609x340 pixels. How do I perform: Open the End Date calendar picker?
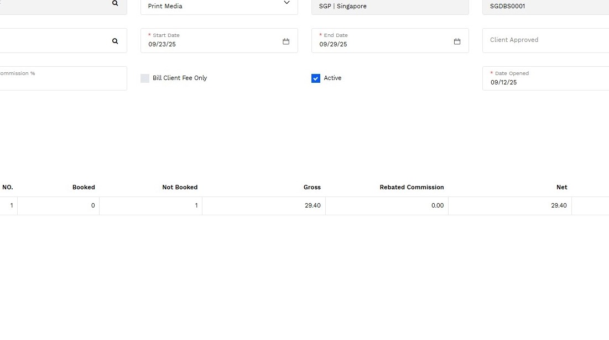tap(457, 41)
